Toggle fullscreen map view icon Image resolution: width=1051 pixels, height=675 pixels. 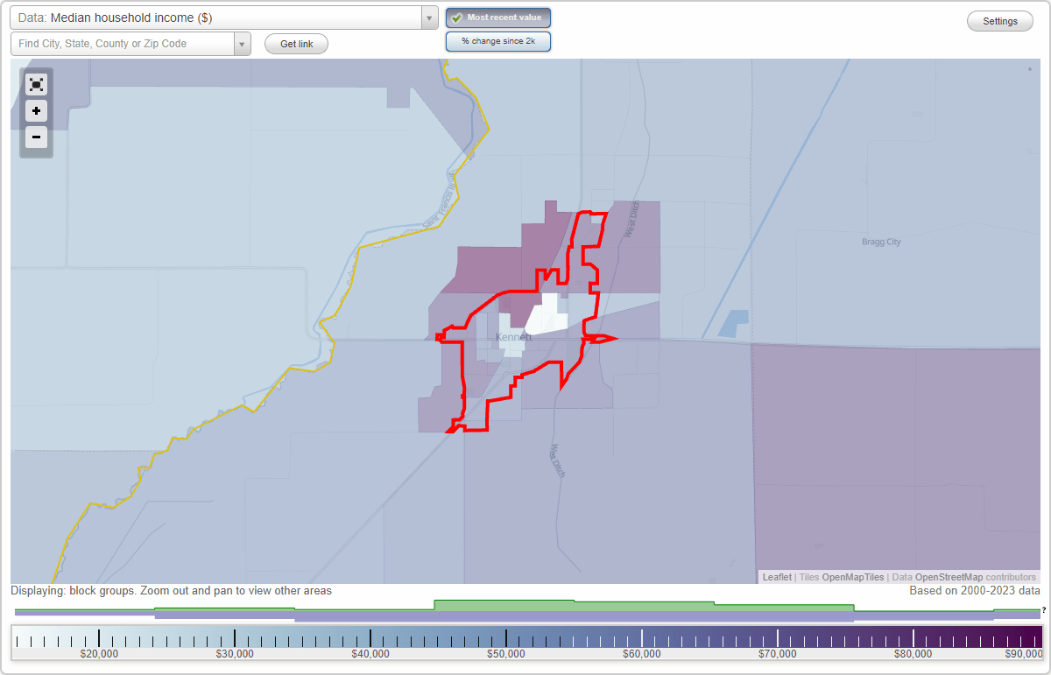(x=36, y=85)
